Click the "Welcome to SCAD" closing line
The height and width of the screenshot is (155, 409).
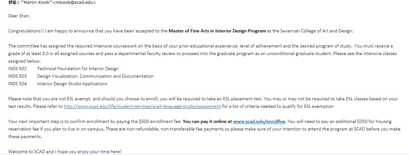point(27,152)
